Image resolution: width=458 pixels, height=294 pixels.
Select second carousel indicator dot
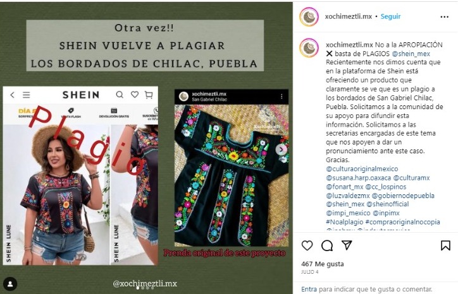(142, 288)
